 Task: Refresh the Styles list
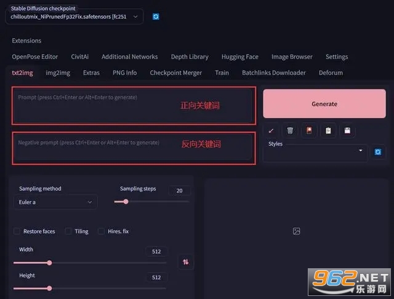pos(377,152)
